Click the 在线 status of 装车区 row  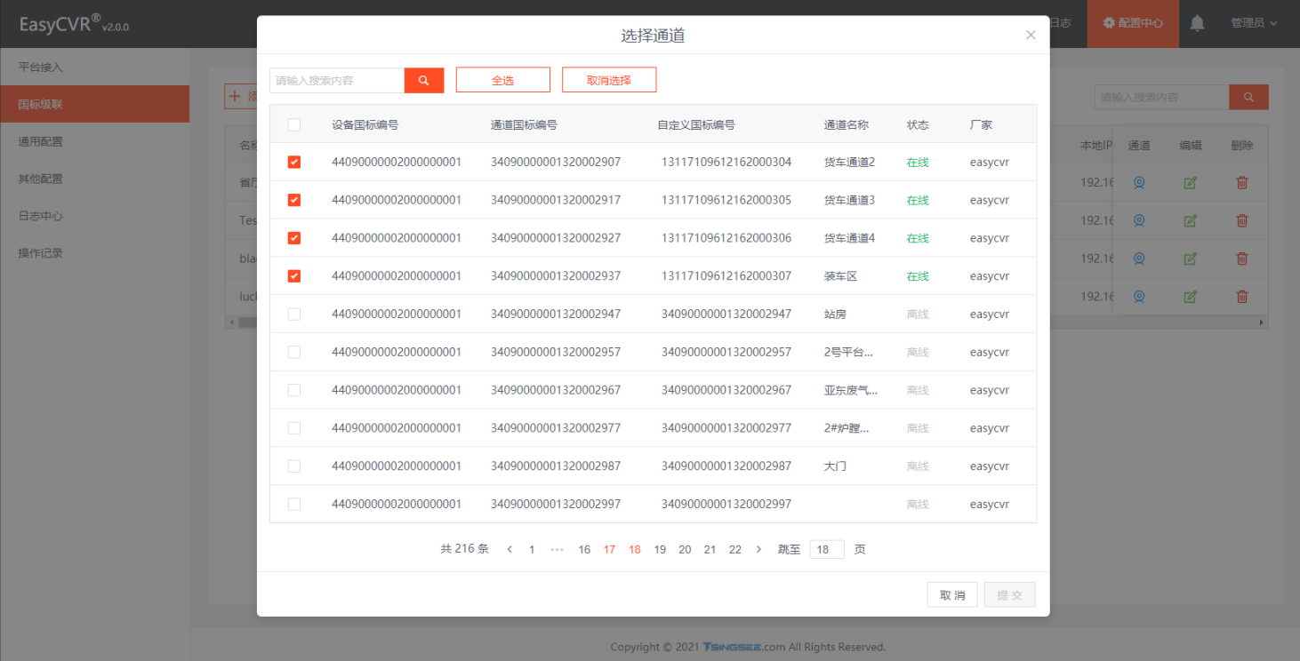[x=918, y=276]
